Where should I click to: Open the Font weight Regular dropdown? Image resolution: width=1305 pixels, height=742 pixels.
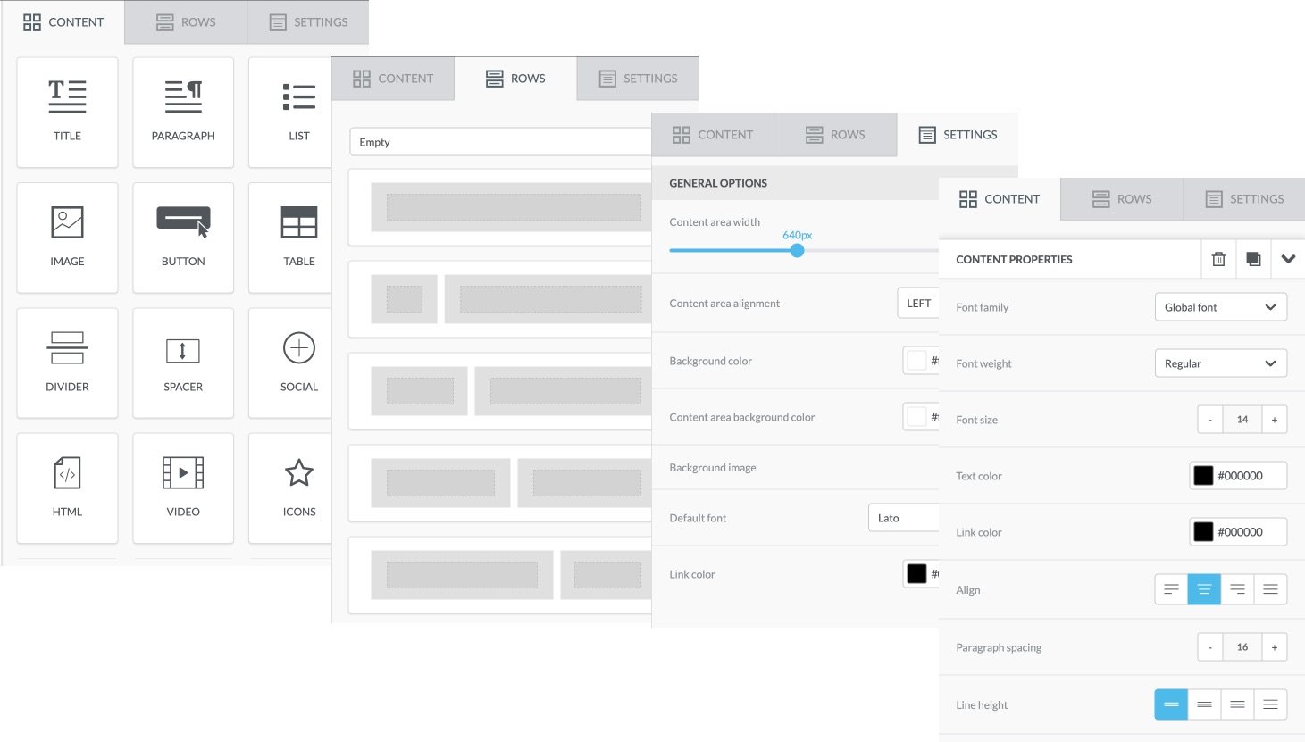pos(1220,363)
